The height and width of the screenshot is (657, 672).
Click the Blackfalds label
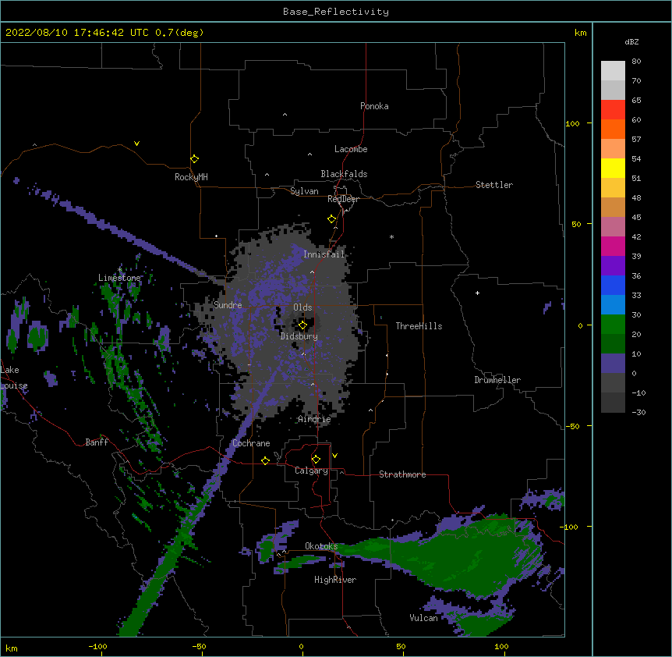click(344, 174)
